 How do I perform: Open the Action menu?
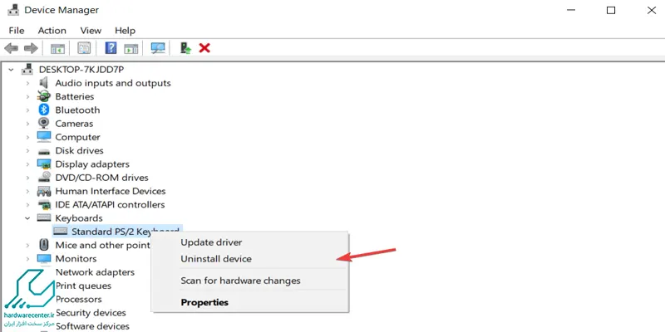[x=52, y=31]
